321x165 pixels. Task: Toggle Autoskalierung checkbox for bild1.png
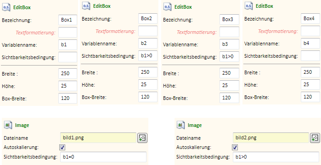tap(62, 147)
